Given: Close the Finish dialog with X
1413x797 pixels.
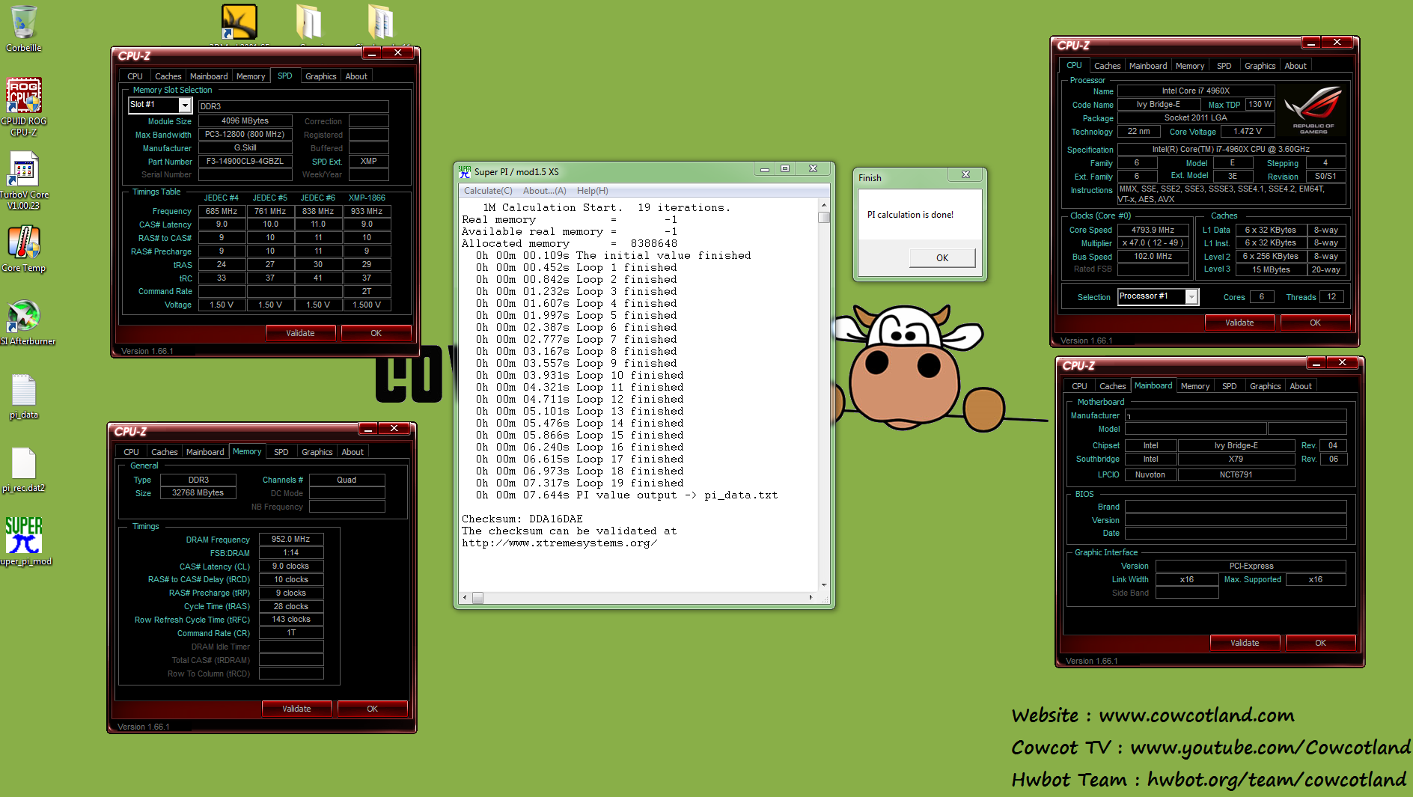Looking at the screenshot, I should point(965,174).
